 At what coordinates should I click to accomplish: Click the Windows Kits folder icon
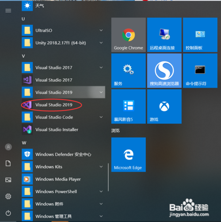click(x=27, y=167)
